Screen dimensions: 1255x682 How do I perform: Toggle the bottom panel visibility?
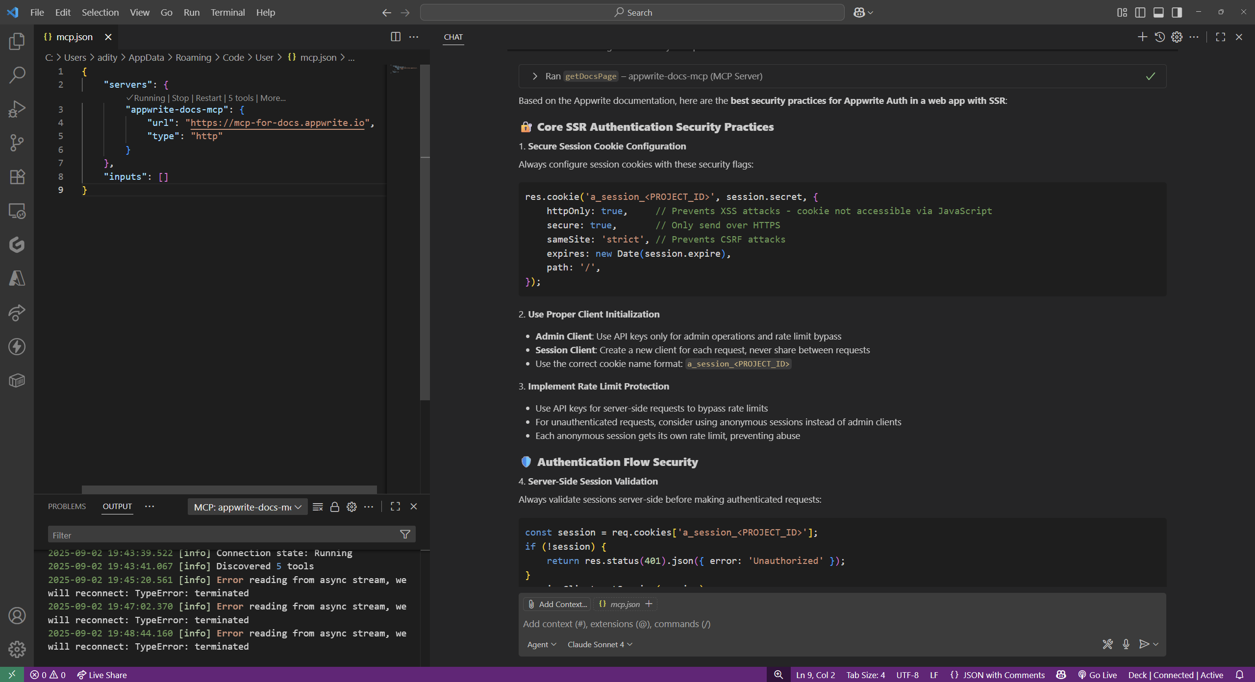(1158, 12)
